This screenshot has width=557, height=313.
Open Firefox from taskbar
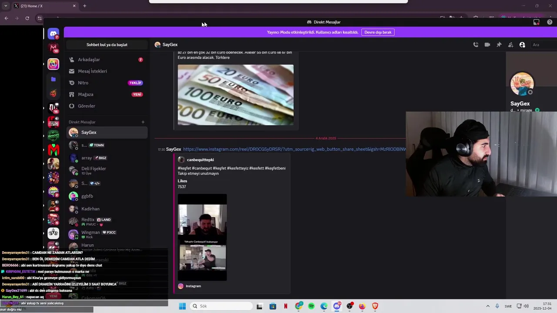(362, 306)
